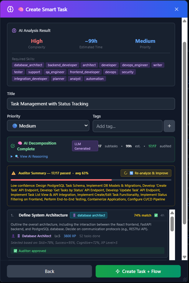The width and height of the screenshot is (189, 283).
Task: Click the writer skill tag
Action: click(x=158, y=65)
